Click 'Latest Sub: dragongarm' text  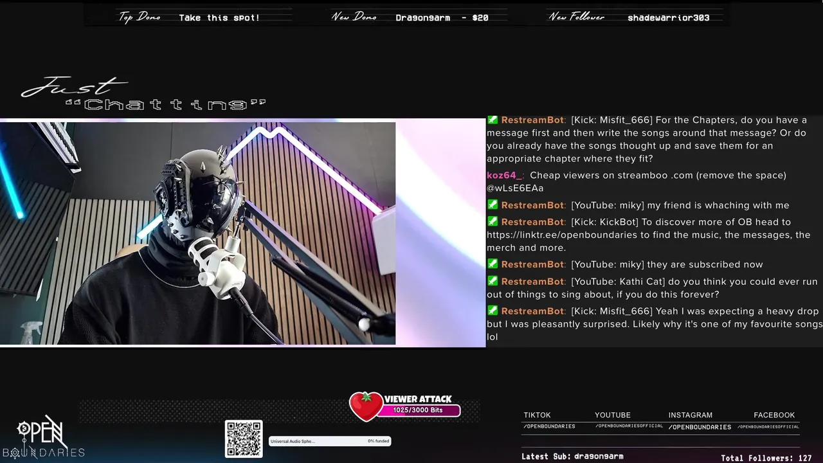tap(572, 456)
